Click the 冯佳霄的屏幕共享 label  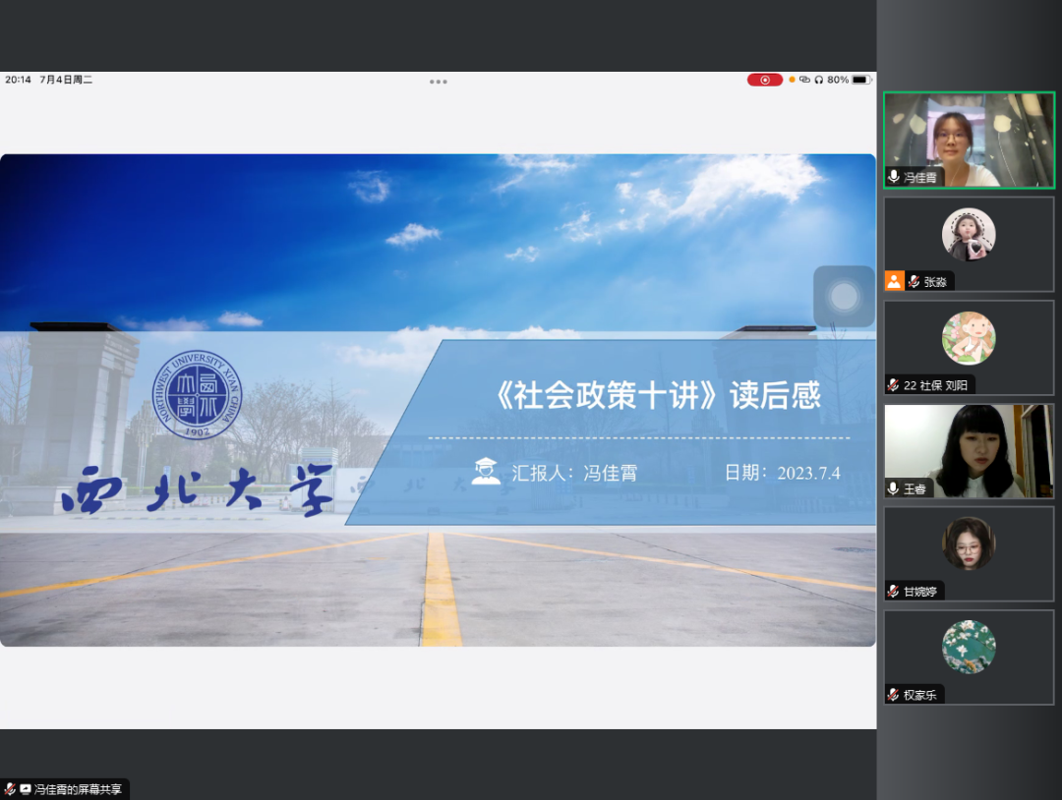point(78,789)
